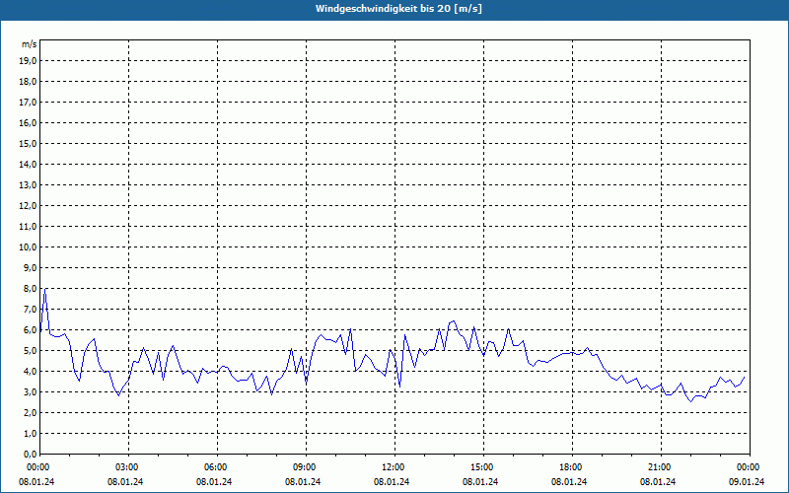Click the '06:00' time axis label
Image resolution: width=789 pixels, height=493 pixels.
click(x=217, y=467)
